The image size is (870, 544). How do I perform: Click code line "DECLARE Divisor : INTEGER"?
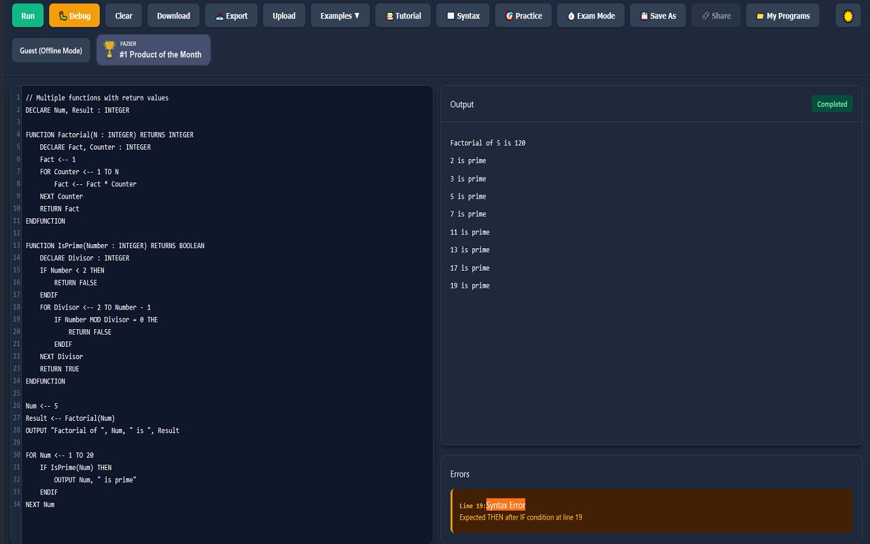84,258
